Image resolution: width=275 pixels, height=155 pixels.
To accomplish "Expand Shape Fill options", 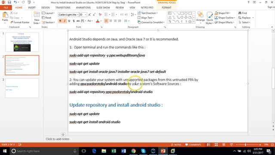I will [x=223, y=13].
